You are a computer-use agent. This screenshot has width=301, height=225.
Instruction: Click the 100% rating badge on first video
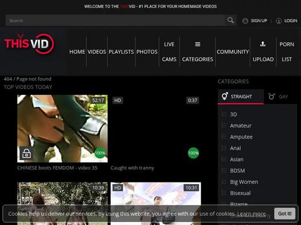click(100, 153)
